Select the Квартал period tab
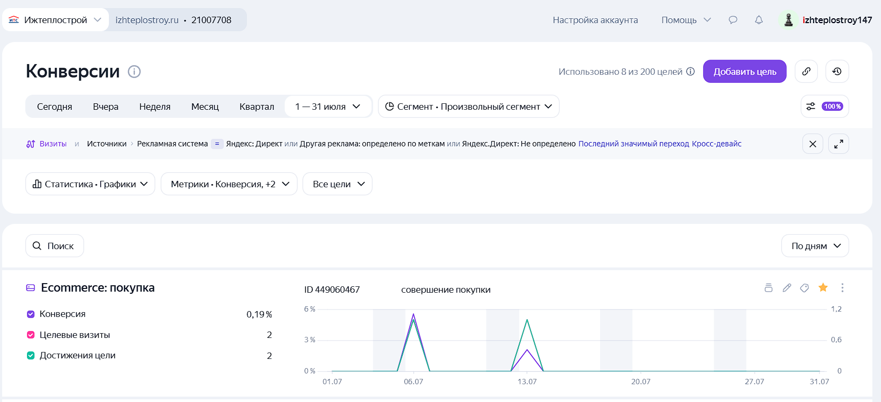This screenshot has height=402, width=881. [x=257, y=107]
